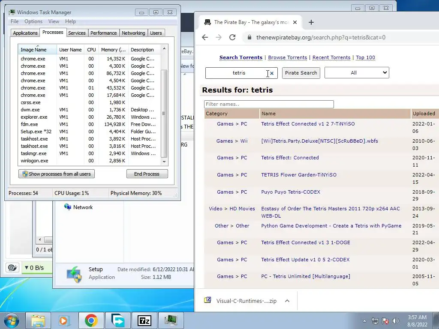Select the explorer.exe process row
The height and width of the screenshot is (329, 439).
pyautogui.click(x=89, y=117)
